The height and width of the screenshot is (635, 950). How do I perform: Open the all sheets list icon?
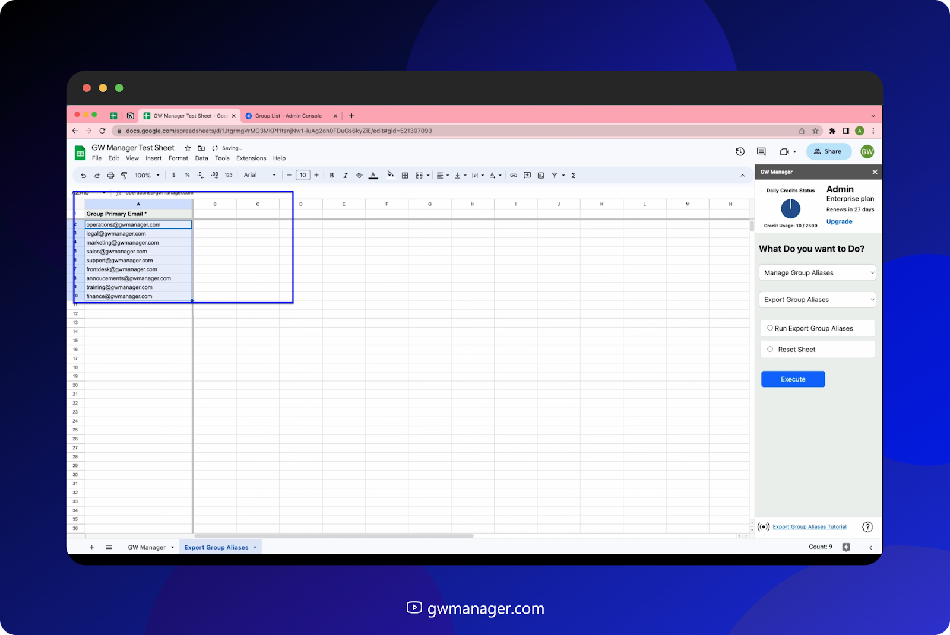[x=109, y=547]
